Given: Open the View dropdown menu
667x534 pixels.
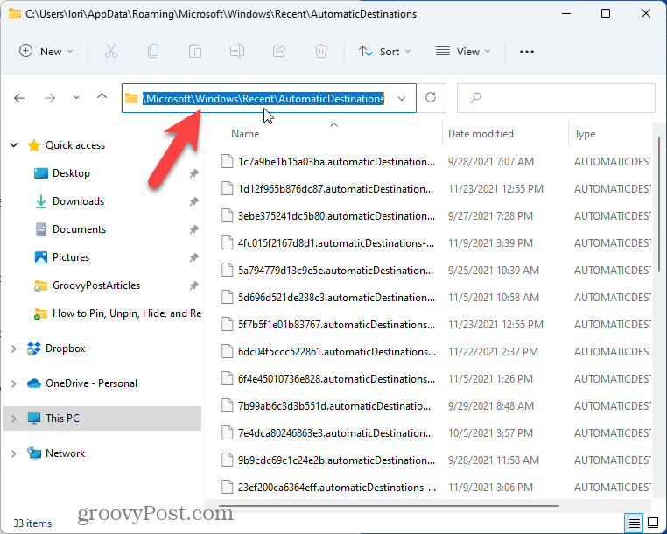Looking at the screenshot, I should 463,52.
